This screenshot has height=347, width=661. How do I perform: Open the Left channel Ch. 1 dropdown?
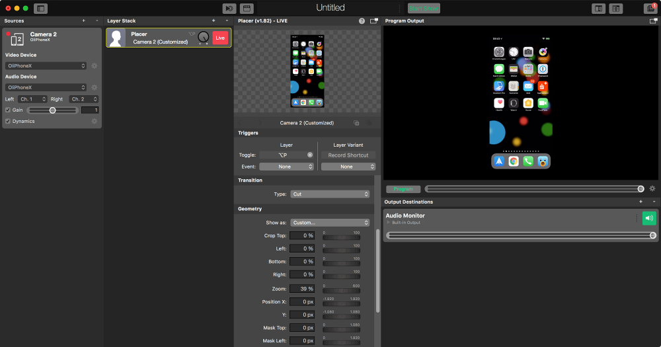click(32, 99)
